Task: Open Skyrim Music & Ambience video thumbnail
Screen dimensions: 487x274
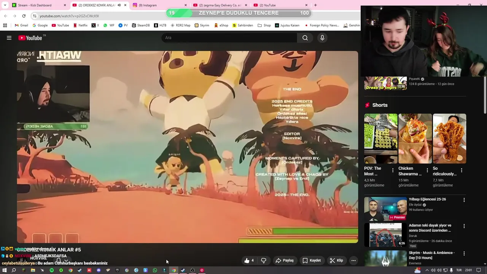Action: [x=385, y=258]
